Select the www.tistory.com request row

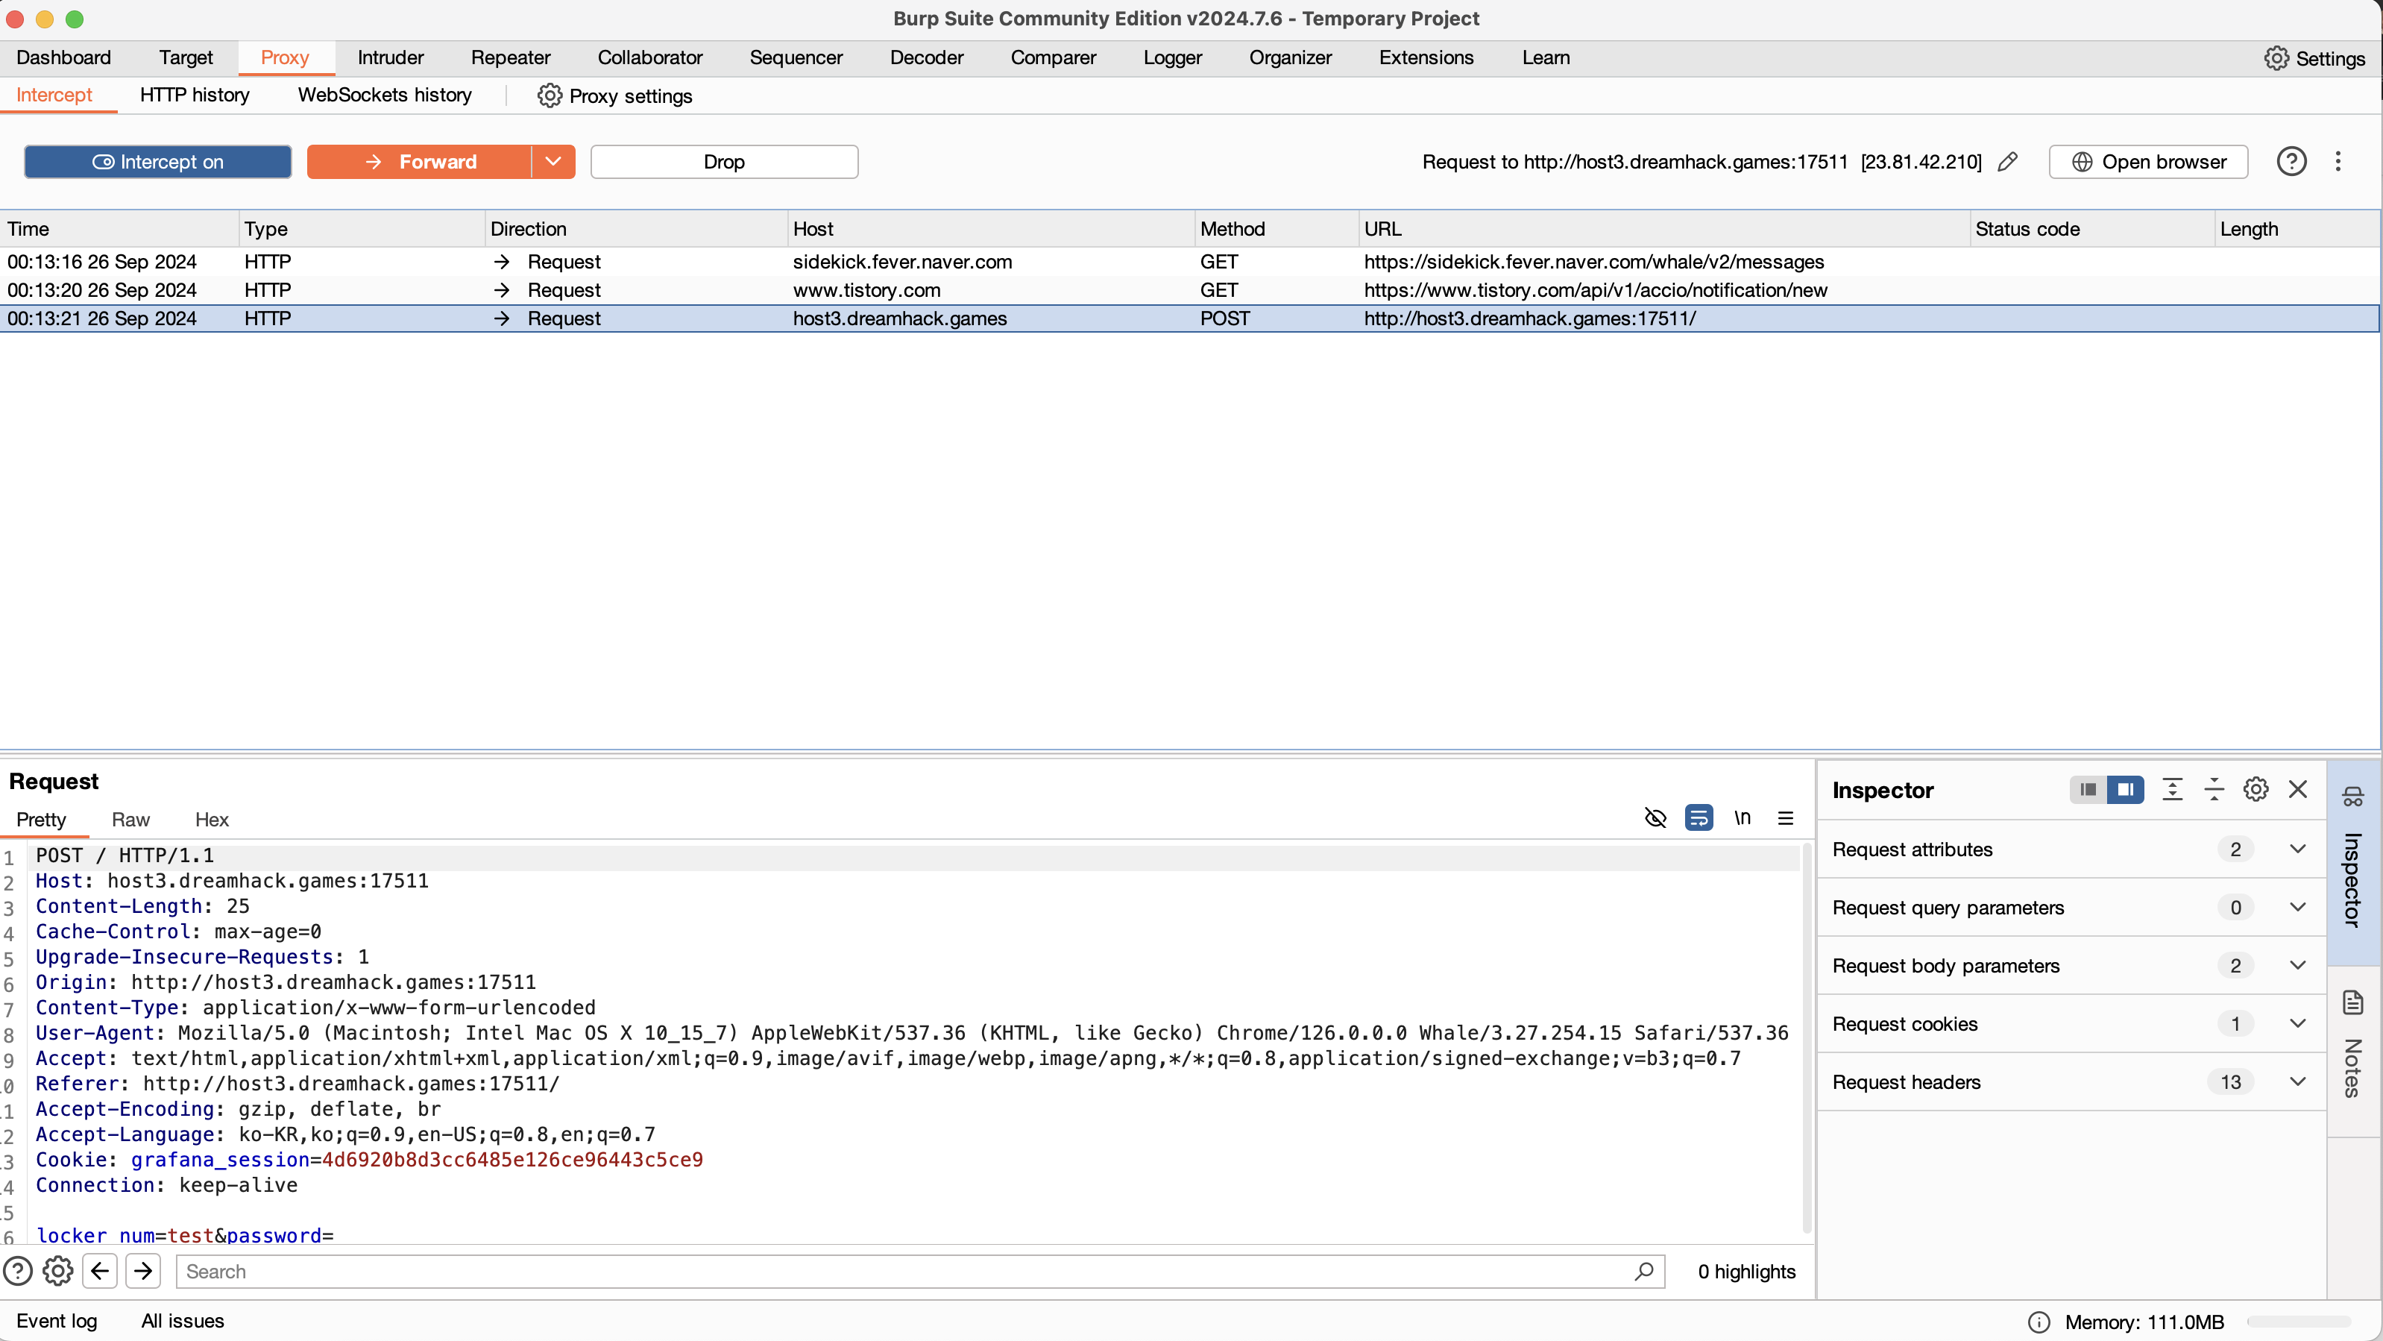point(1190,289)
